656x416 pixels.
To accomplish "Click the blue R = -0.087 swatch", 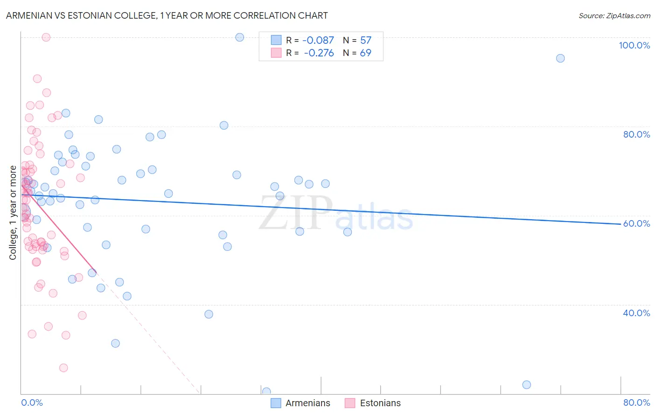I will [x=276, y=40].
